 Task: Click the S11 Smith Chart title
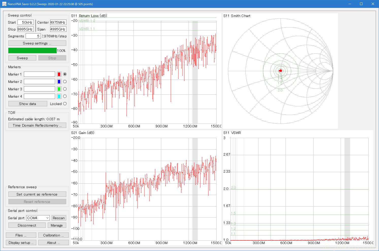[237, 16]
